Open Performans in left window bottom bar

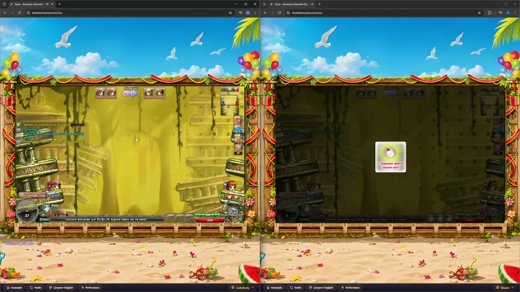[91, 288]
